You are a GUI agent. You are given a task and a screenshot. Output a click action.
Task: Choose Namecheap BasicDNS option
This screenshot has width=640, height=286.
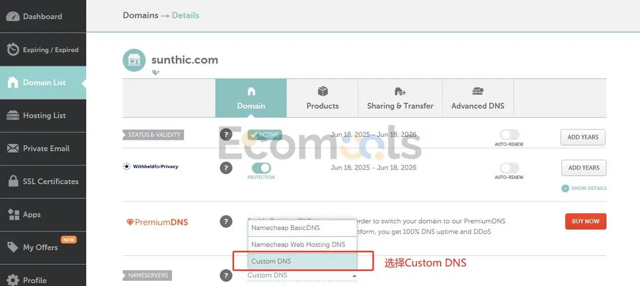pyautogui.click(x=302, y=228)
